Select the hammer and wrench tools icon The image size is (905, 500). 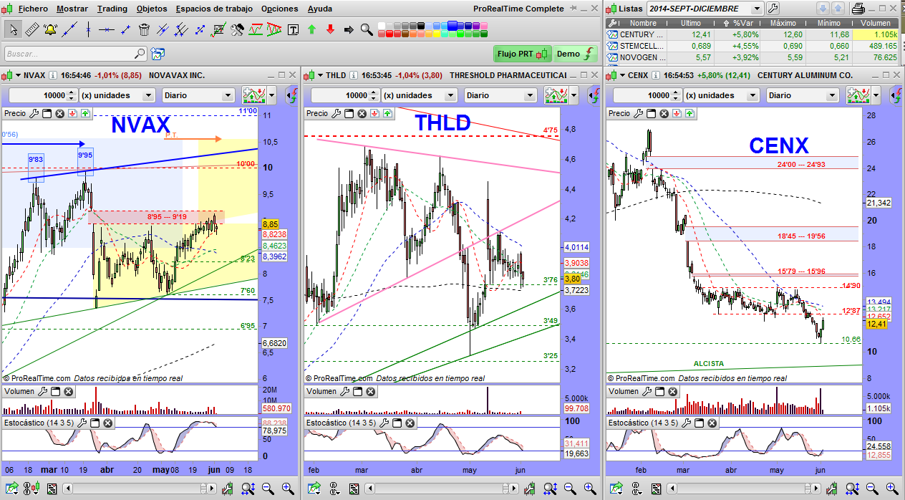coord(237,30)
